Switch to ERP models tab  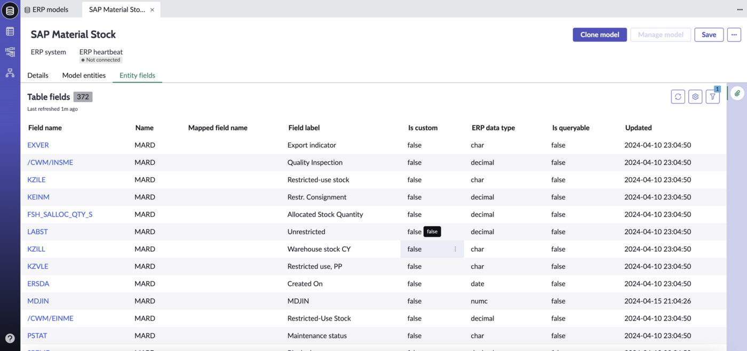tap(46, 10)
